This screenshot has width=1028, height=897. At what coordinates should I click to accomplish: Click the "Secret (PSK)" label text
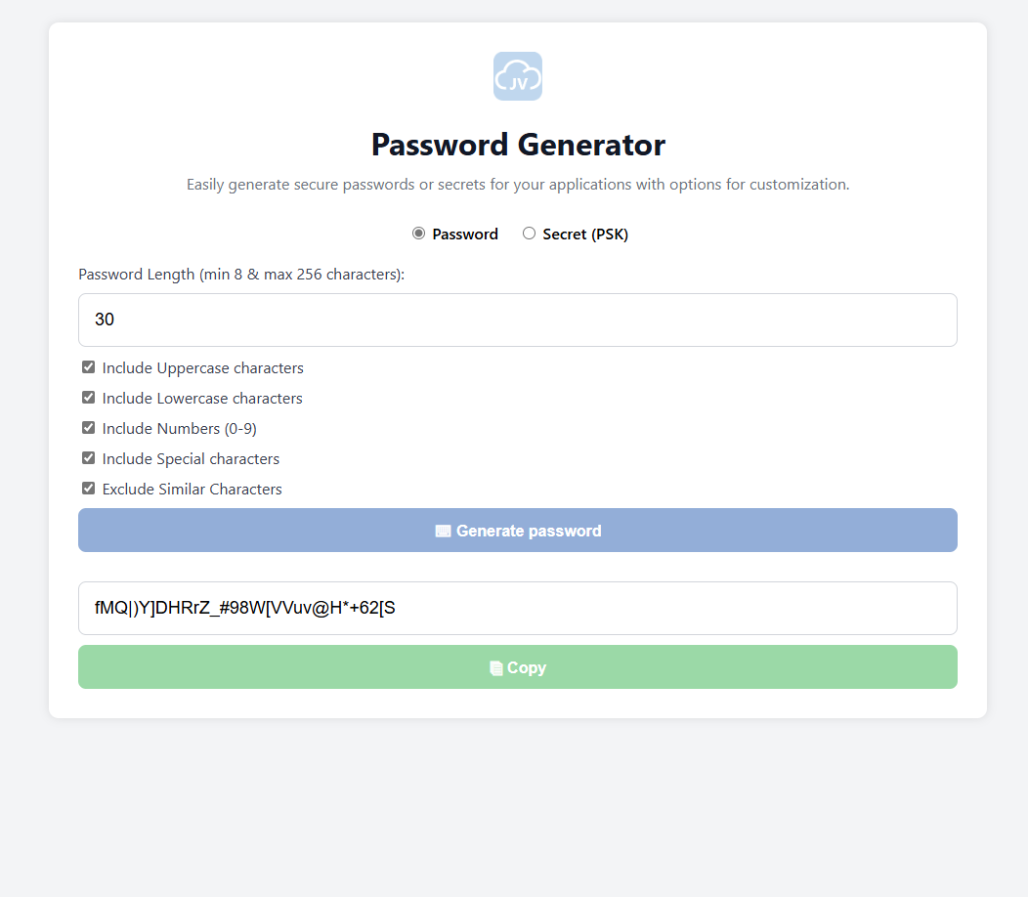[585, 235]
